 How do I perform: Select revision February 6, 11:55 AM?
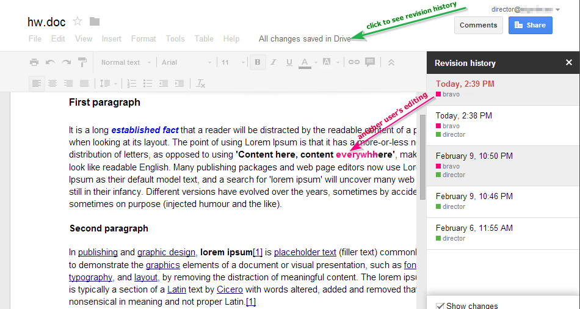tap(503, 233)
